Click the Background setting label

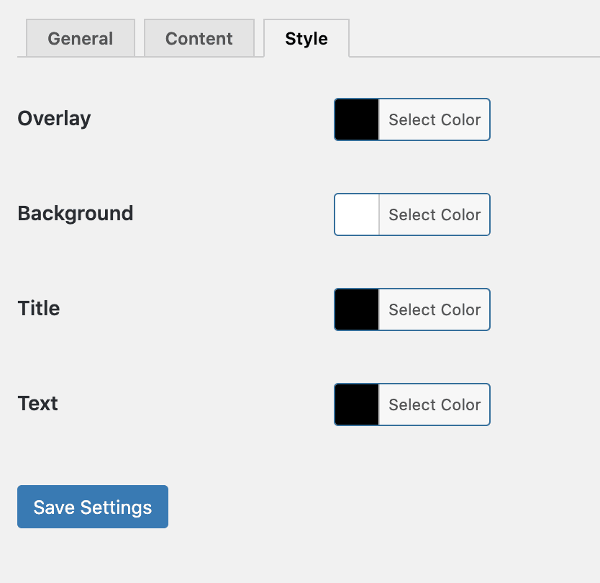[76, 214]
